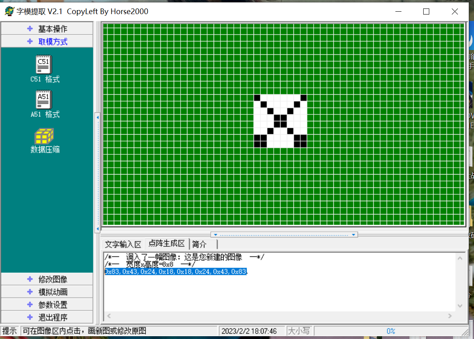Click the app icon in title bar
Viewport: 474px width, 339px height.
tap(9, 11)
